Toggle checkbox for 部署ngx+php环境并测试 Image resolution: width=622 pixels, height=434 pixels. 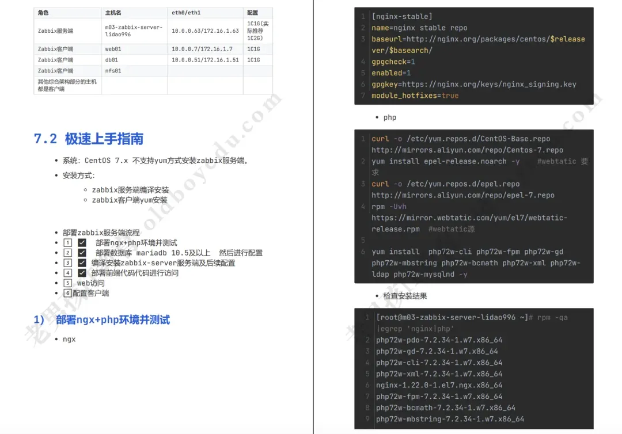tap(82, 242)
